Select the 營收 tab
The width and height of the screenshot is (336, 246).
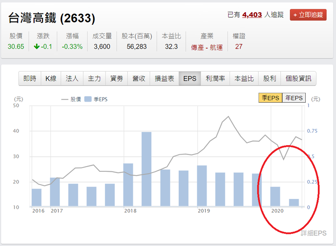pyautogui.click(x=139, y=78)
